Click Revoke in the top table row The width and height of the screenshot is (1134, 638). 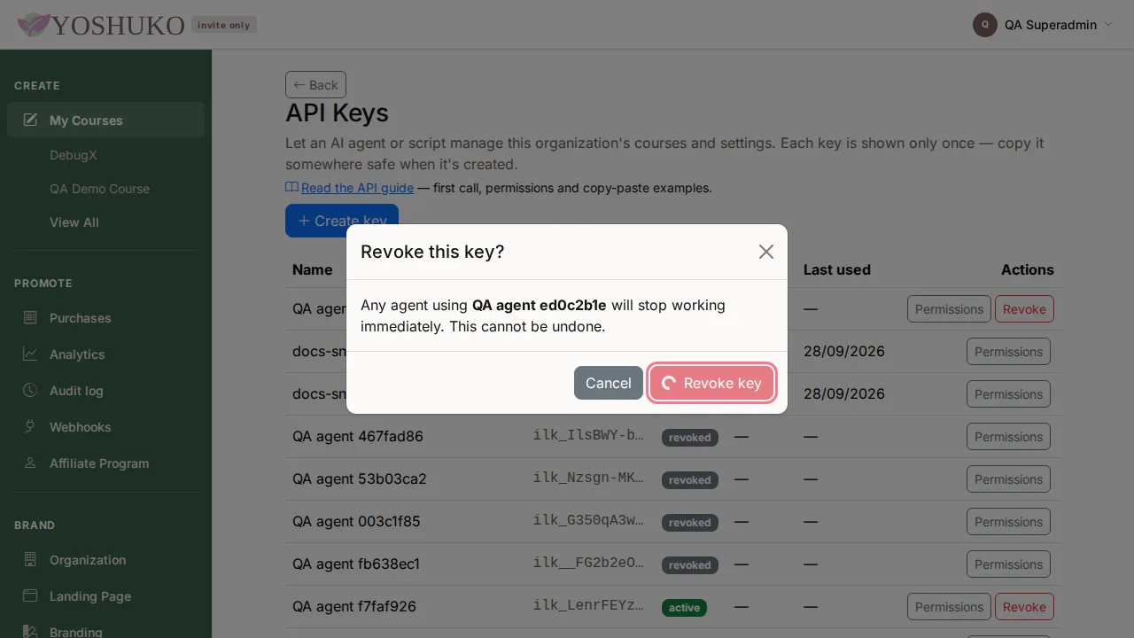tap(1024, 309)
